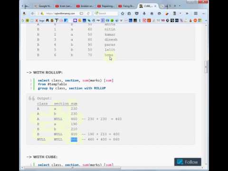Click the scroll-down arrow of vertical scrollbar

pos(206,164)
